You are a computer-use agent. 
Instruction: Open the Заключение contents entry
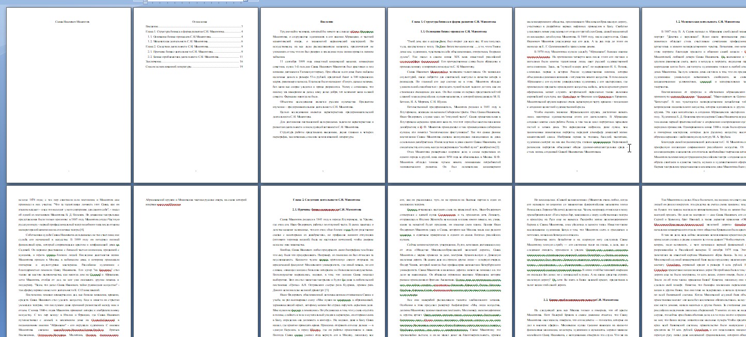point(154,61)
